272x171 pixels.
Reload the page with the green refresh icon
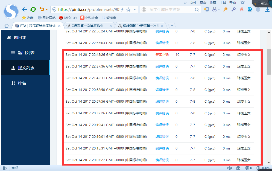click(33, 9)
